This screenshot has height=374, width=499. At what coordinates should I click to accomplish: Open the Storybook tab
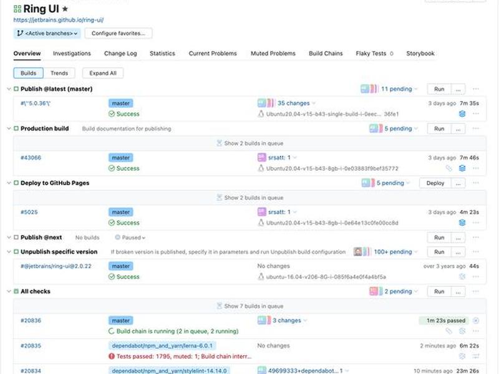420,54
